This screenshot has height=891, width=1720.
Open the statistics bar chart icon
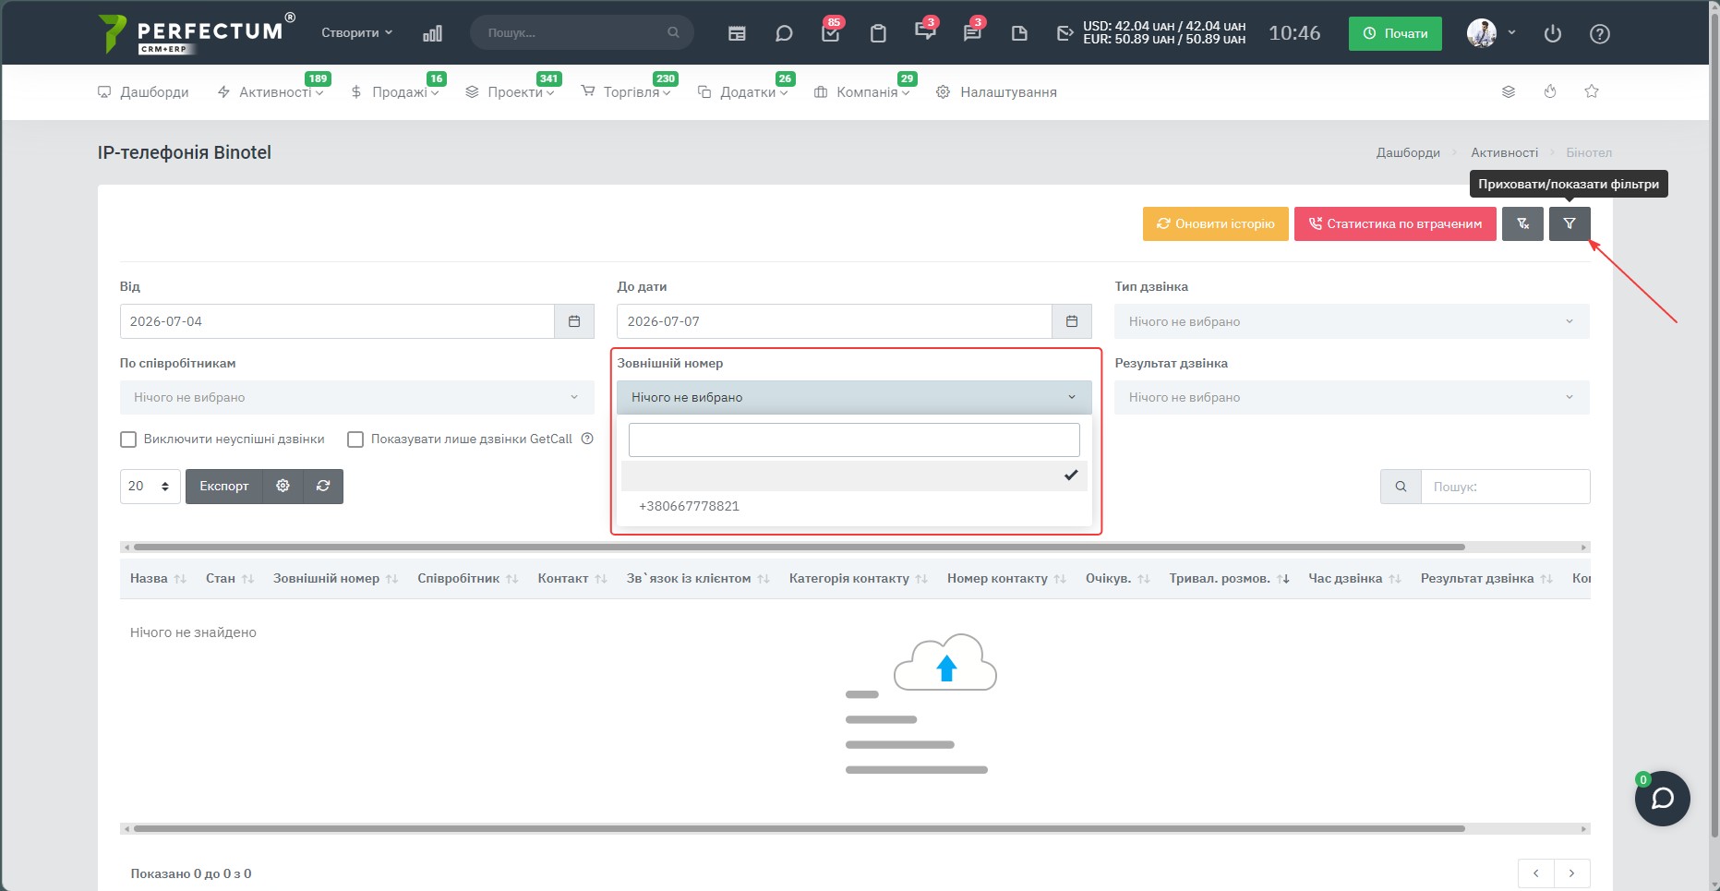coord(432,33)
